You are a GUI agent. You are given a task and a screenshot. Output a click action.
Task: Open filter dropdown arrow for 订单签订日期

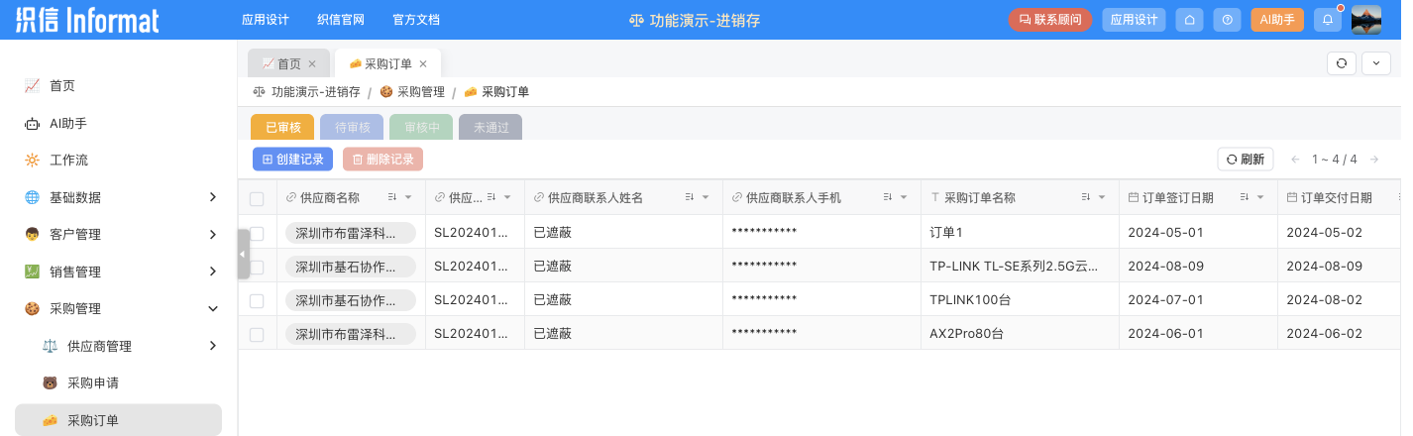[x=1260, y=197]
